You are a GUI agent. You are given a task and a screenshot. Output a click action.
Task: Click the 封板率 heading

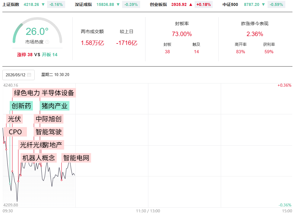[x=182, y=24]
